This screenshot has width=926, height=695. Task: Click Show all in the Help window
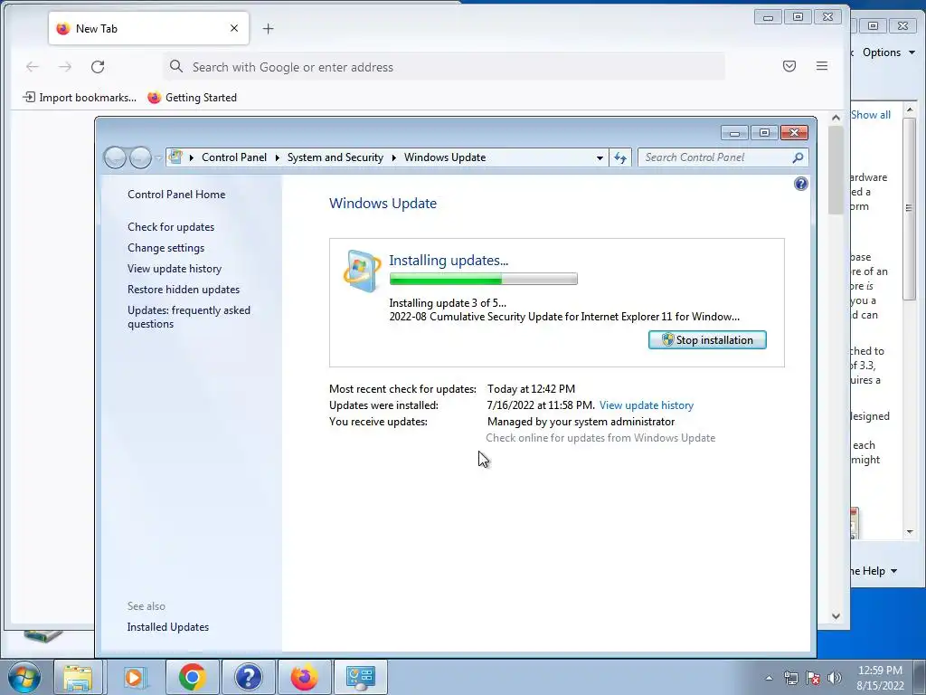(871, 115)
